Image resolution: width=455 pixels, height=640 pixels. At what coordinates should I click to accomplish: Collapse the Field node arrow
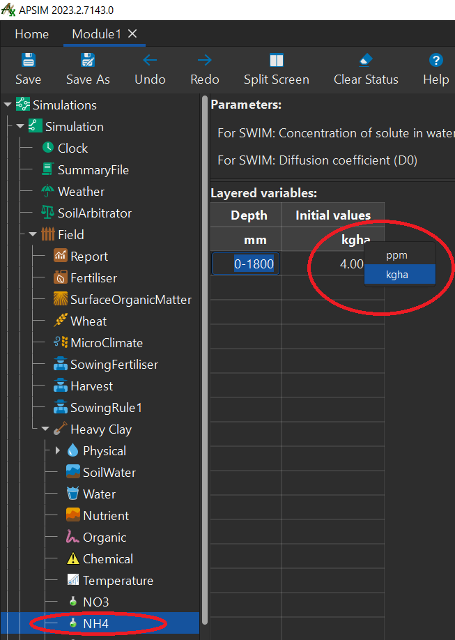tap(33, 235)
